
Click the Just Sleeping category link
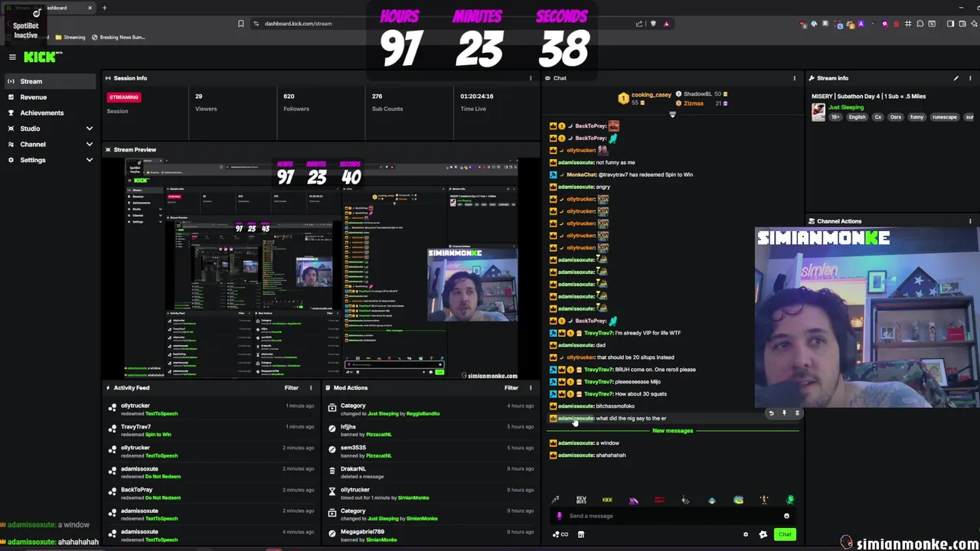[846, 108]
